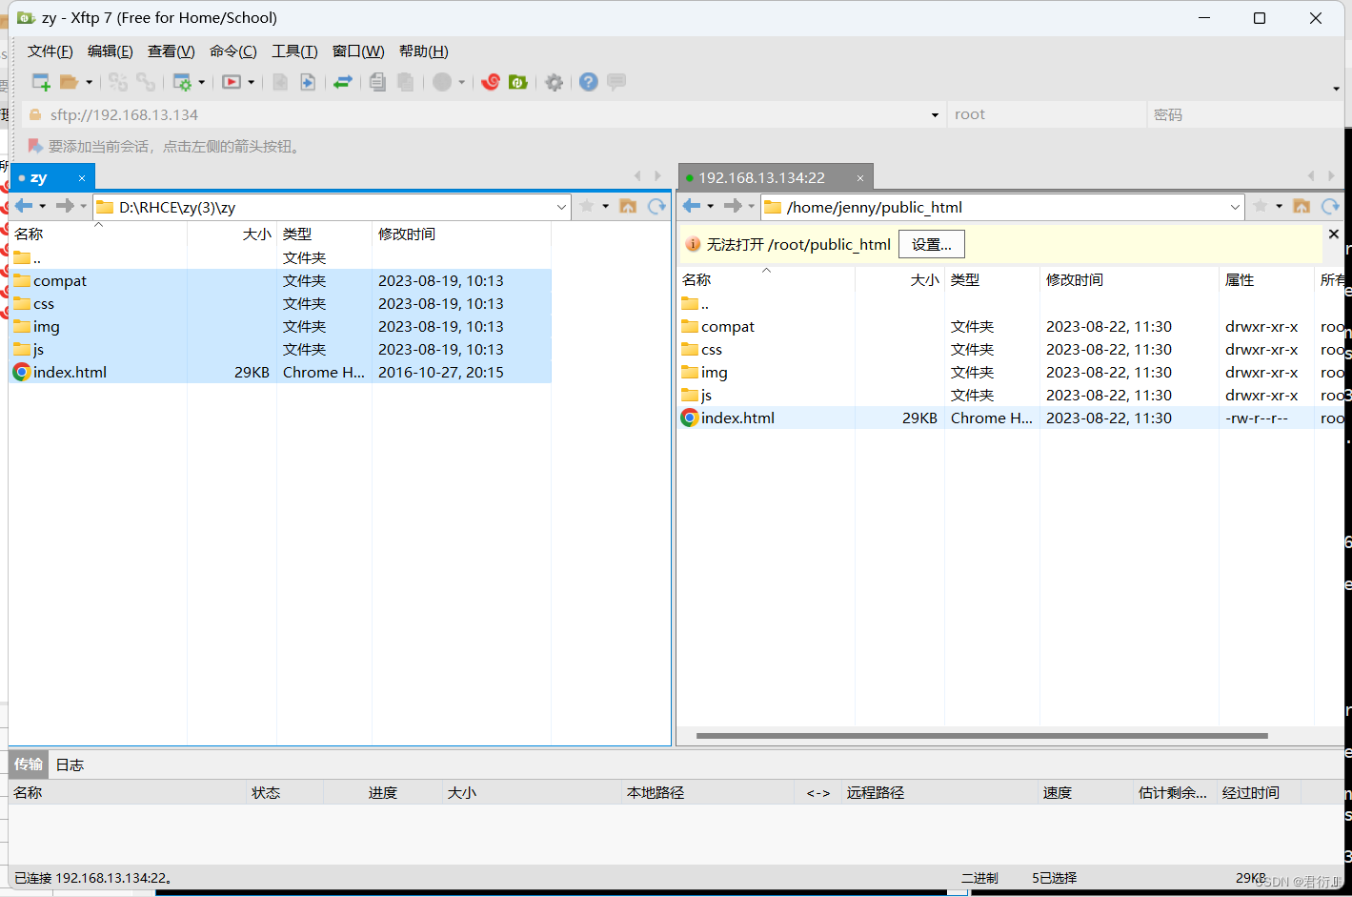
Task: Sort remote files by 属性 column
Action: click(1266, 279)
